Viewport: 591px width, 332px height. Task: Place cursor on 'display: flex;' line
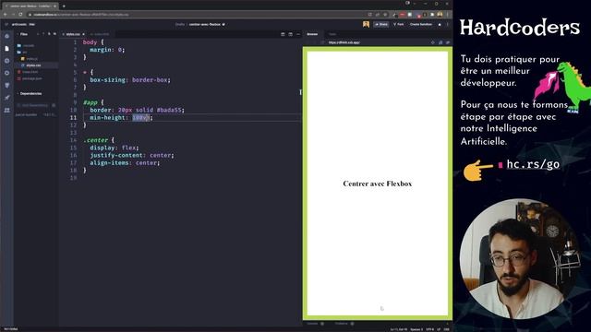(x=114, y=148)
